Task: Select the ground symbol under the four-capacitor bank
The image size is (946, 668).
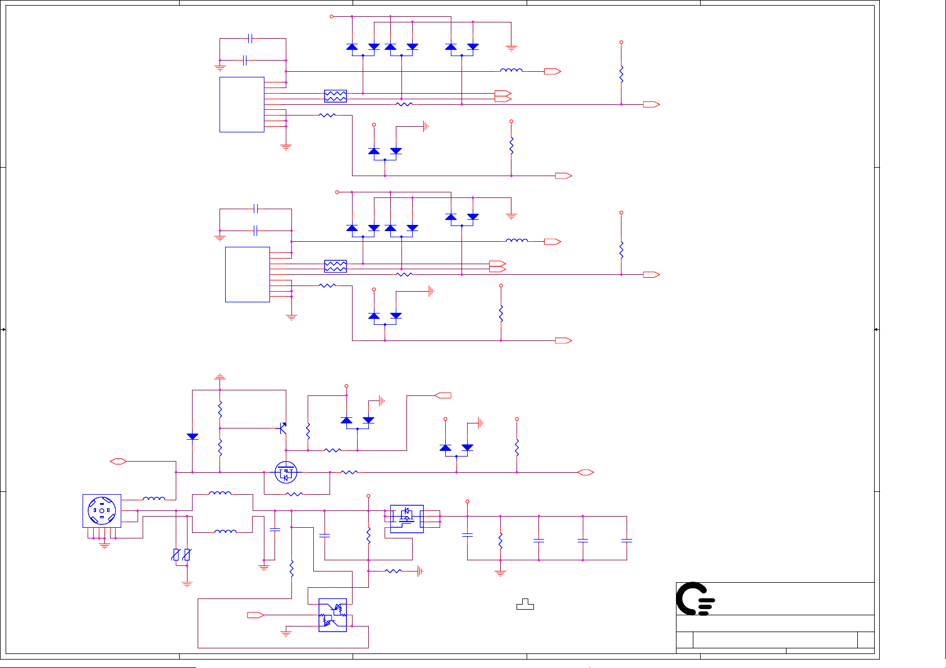Action: click(500, 573)
